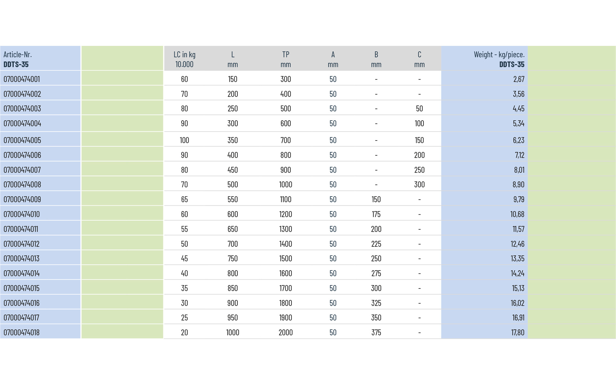Screen dimensions: 616x385
Task: Click article number 07000474013
Action: tap(21, 259)
